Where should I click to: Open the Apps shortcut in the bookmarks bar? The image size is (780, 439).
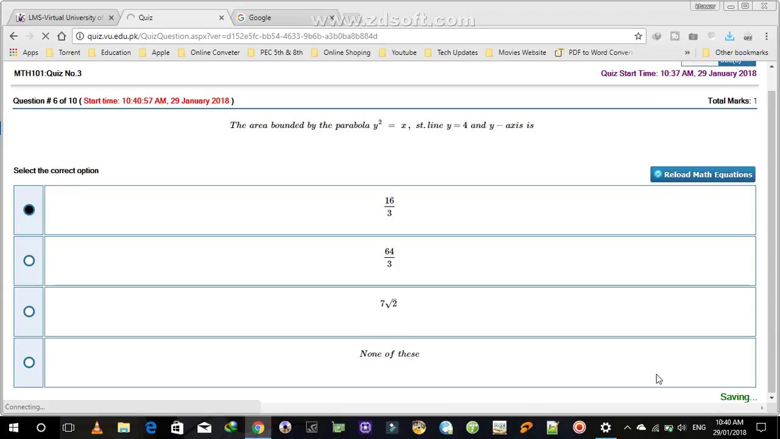click(x=24, y=52)
